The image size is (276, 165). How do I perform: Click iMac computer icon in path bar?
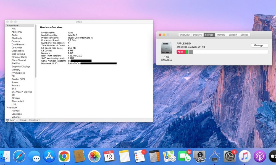[7, 120]
